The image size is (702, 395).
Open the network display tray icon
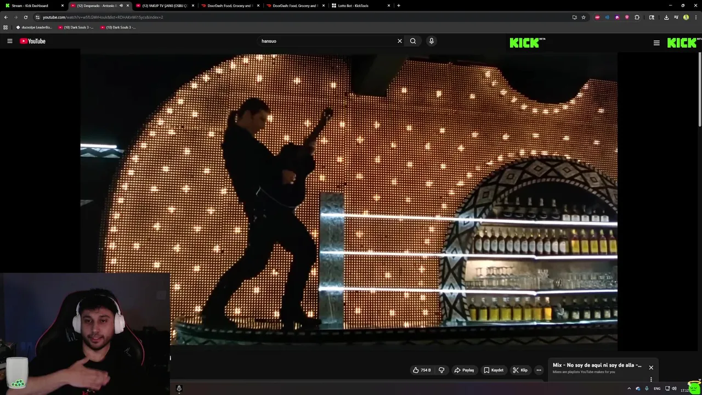pos(667,388)
